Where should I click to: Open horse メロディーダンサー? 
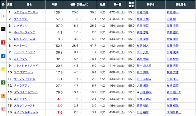click(26, 12)
